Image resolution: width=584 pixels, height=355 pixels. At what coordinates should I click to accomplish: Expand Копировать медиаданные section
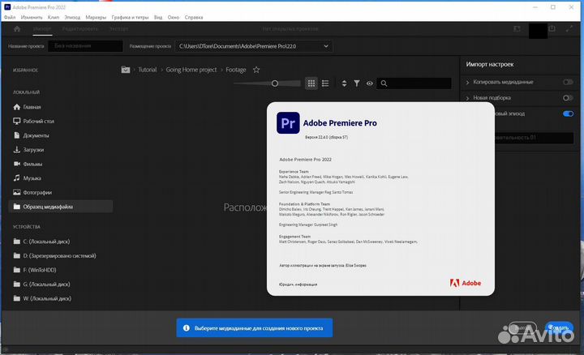click(x=467, y=82)
